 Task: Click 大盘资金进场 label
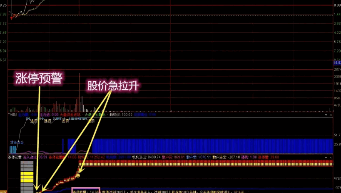70,115
